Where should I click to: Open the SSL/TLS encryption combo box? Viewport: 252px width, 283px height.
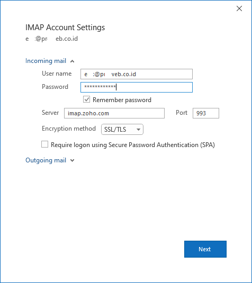(122, 130)
